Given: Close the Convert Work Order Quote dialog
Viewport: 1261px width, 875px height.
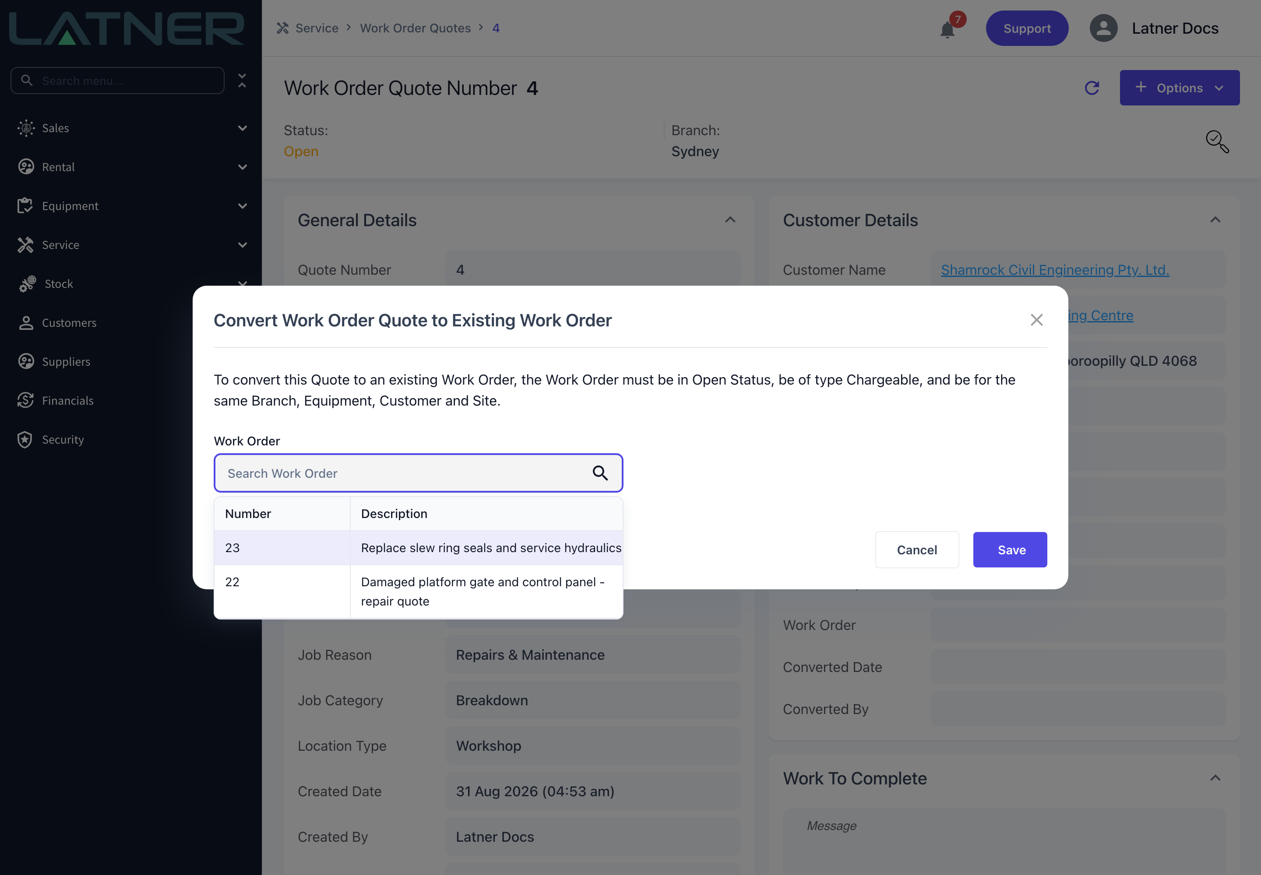Looking at the screenshot, I should pyautogui.click(x=1036, y=320).
